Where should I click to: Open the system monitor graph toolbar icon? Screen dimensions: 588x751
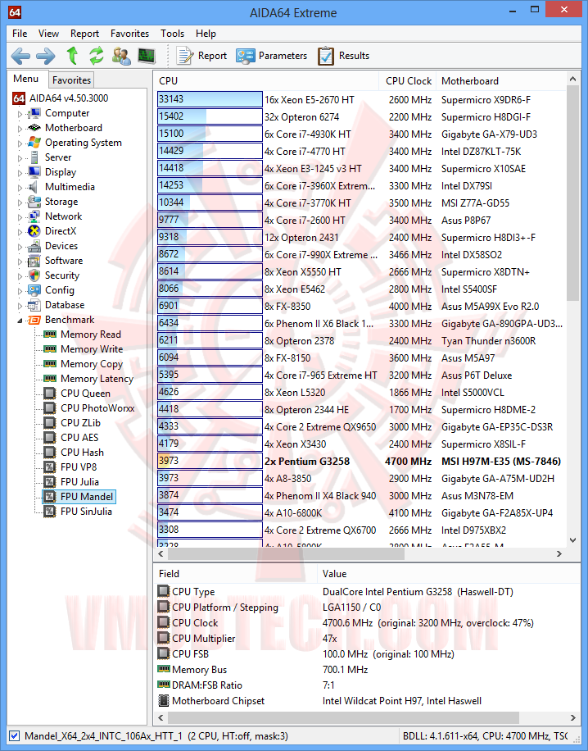tap(147, 56)
